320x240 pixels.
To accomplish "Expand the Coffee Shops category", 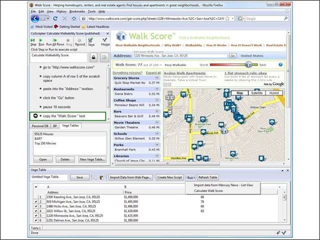I will coord(157,100).
